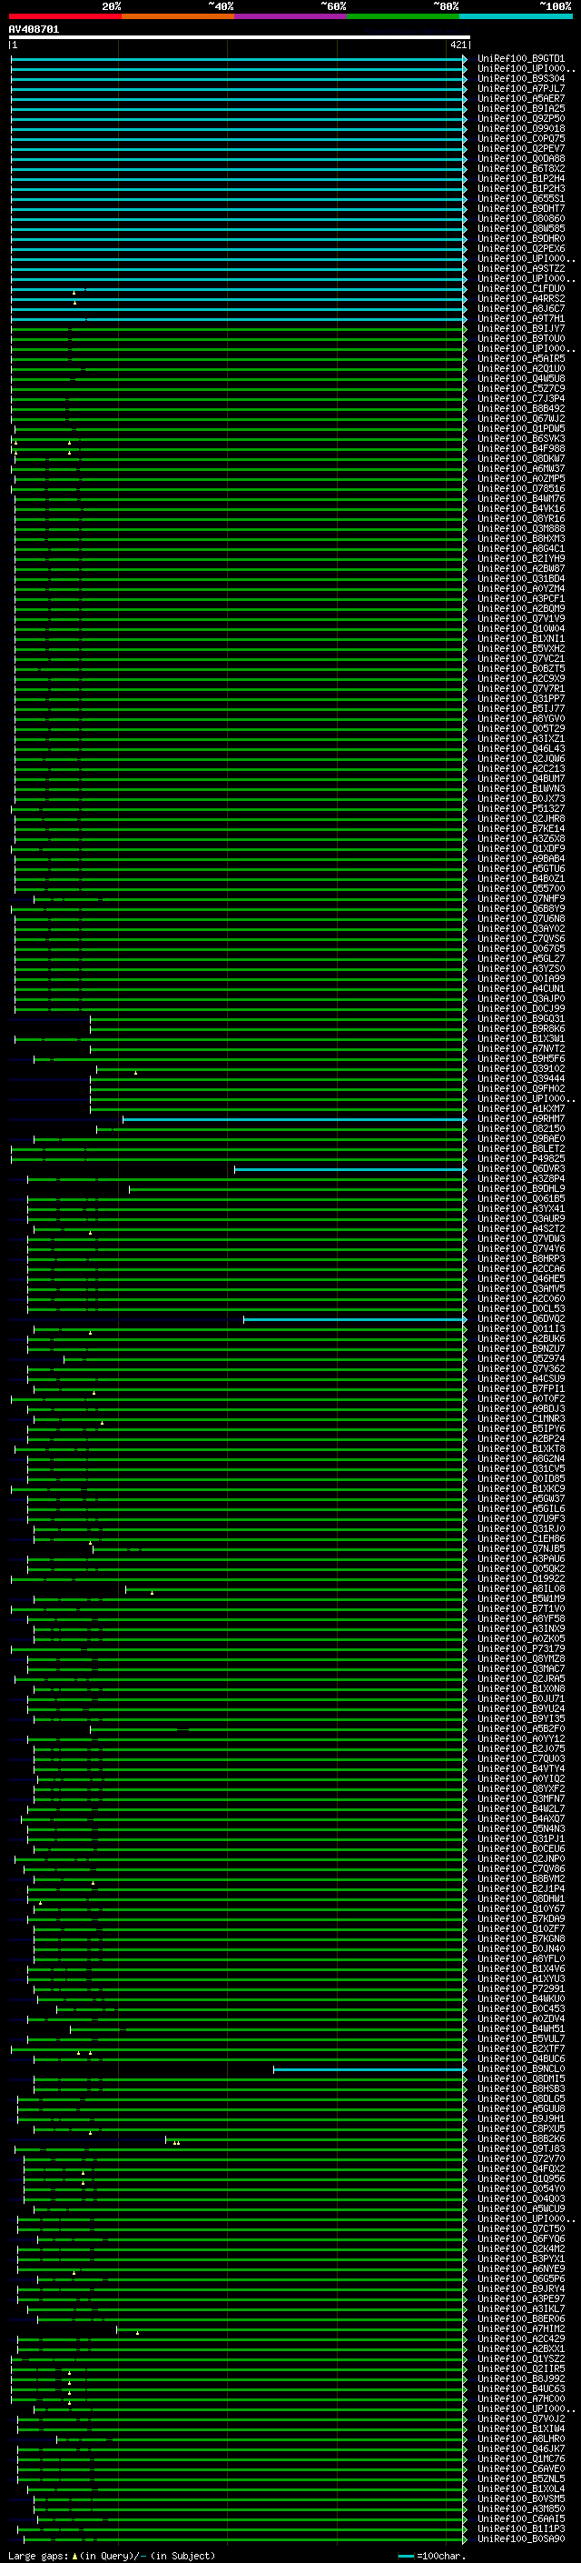Click the cyan alignment bar for UniRef100_Q6DVR3
Viewport: 581px width, 2563px height.
coord(350,1169)
